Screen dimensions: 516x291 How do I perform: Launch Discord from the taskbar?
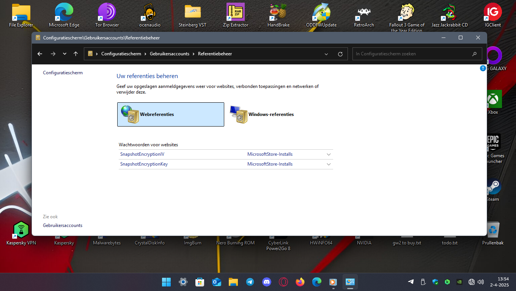click(x=267, y=282)
